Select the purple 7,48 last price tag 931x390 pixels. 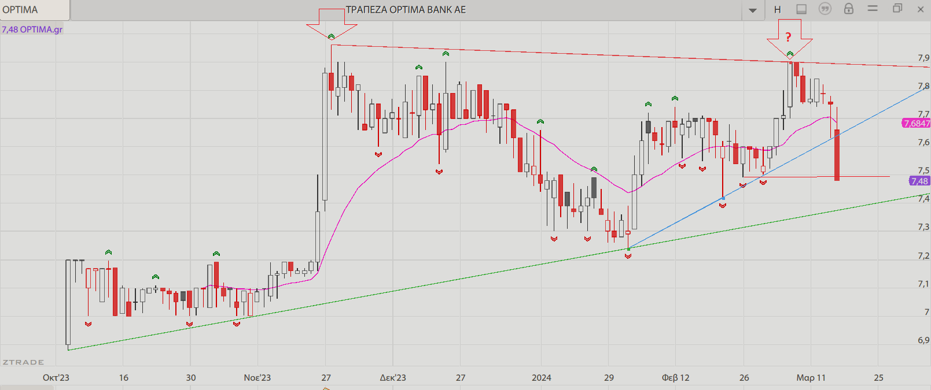[x=919, y=181]
